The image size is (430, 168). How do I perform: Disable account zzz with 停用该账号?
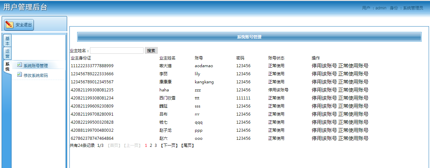point(324,90)
